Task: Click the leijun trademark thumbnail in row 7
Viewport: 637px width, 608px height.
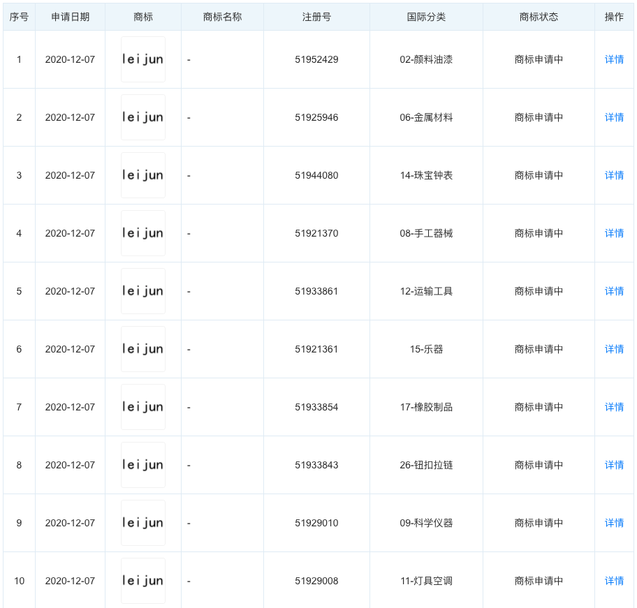Action: [x=142, y=407]
